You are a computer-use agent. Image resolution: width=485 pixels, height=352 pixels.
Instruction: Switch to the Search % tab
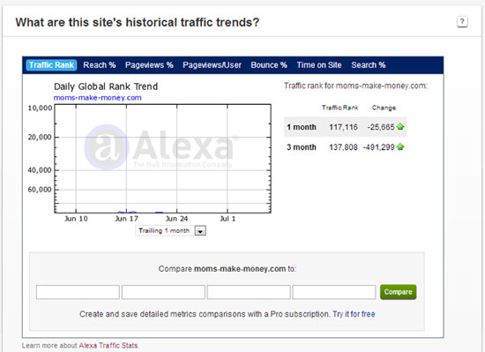pos(368,65)
